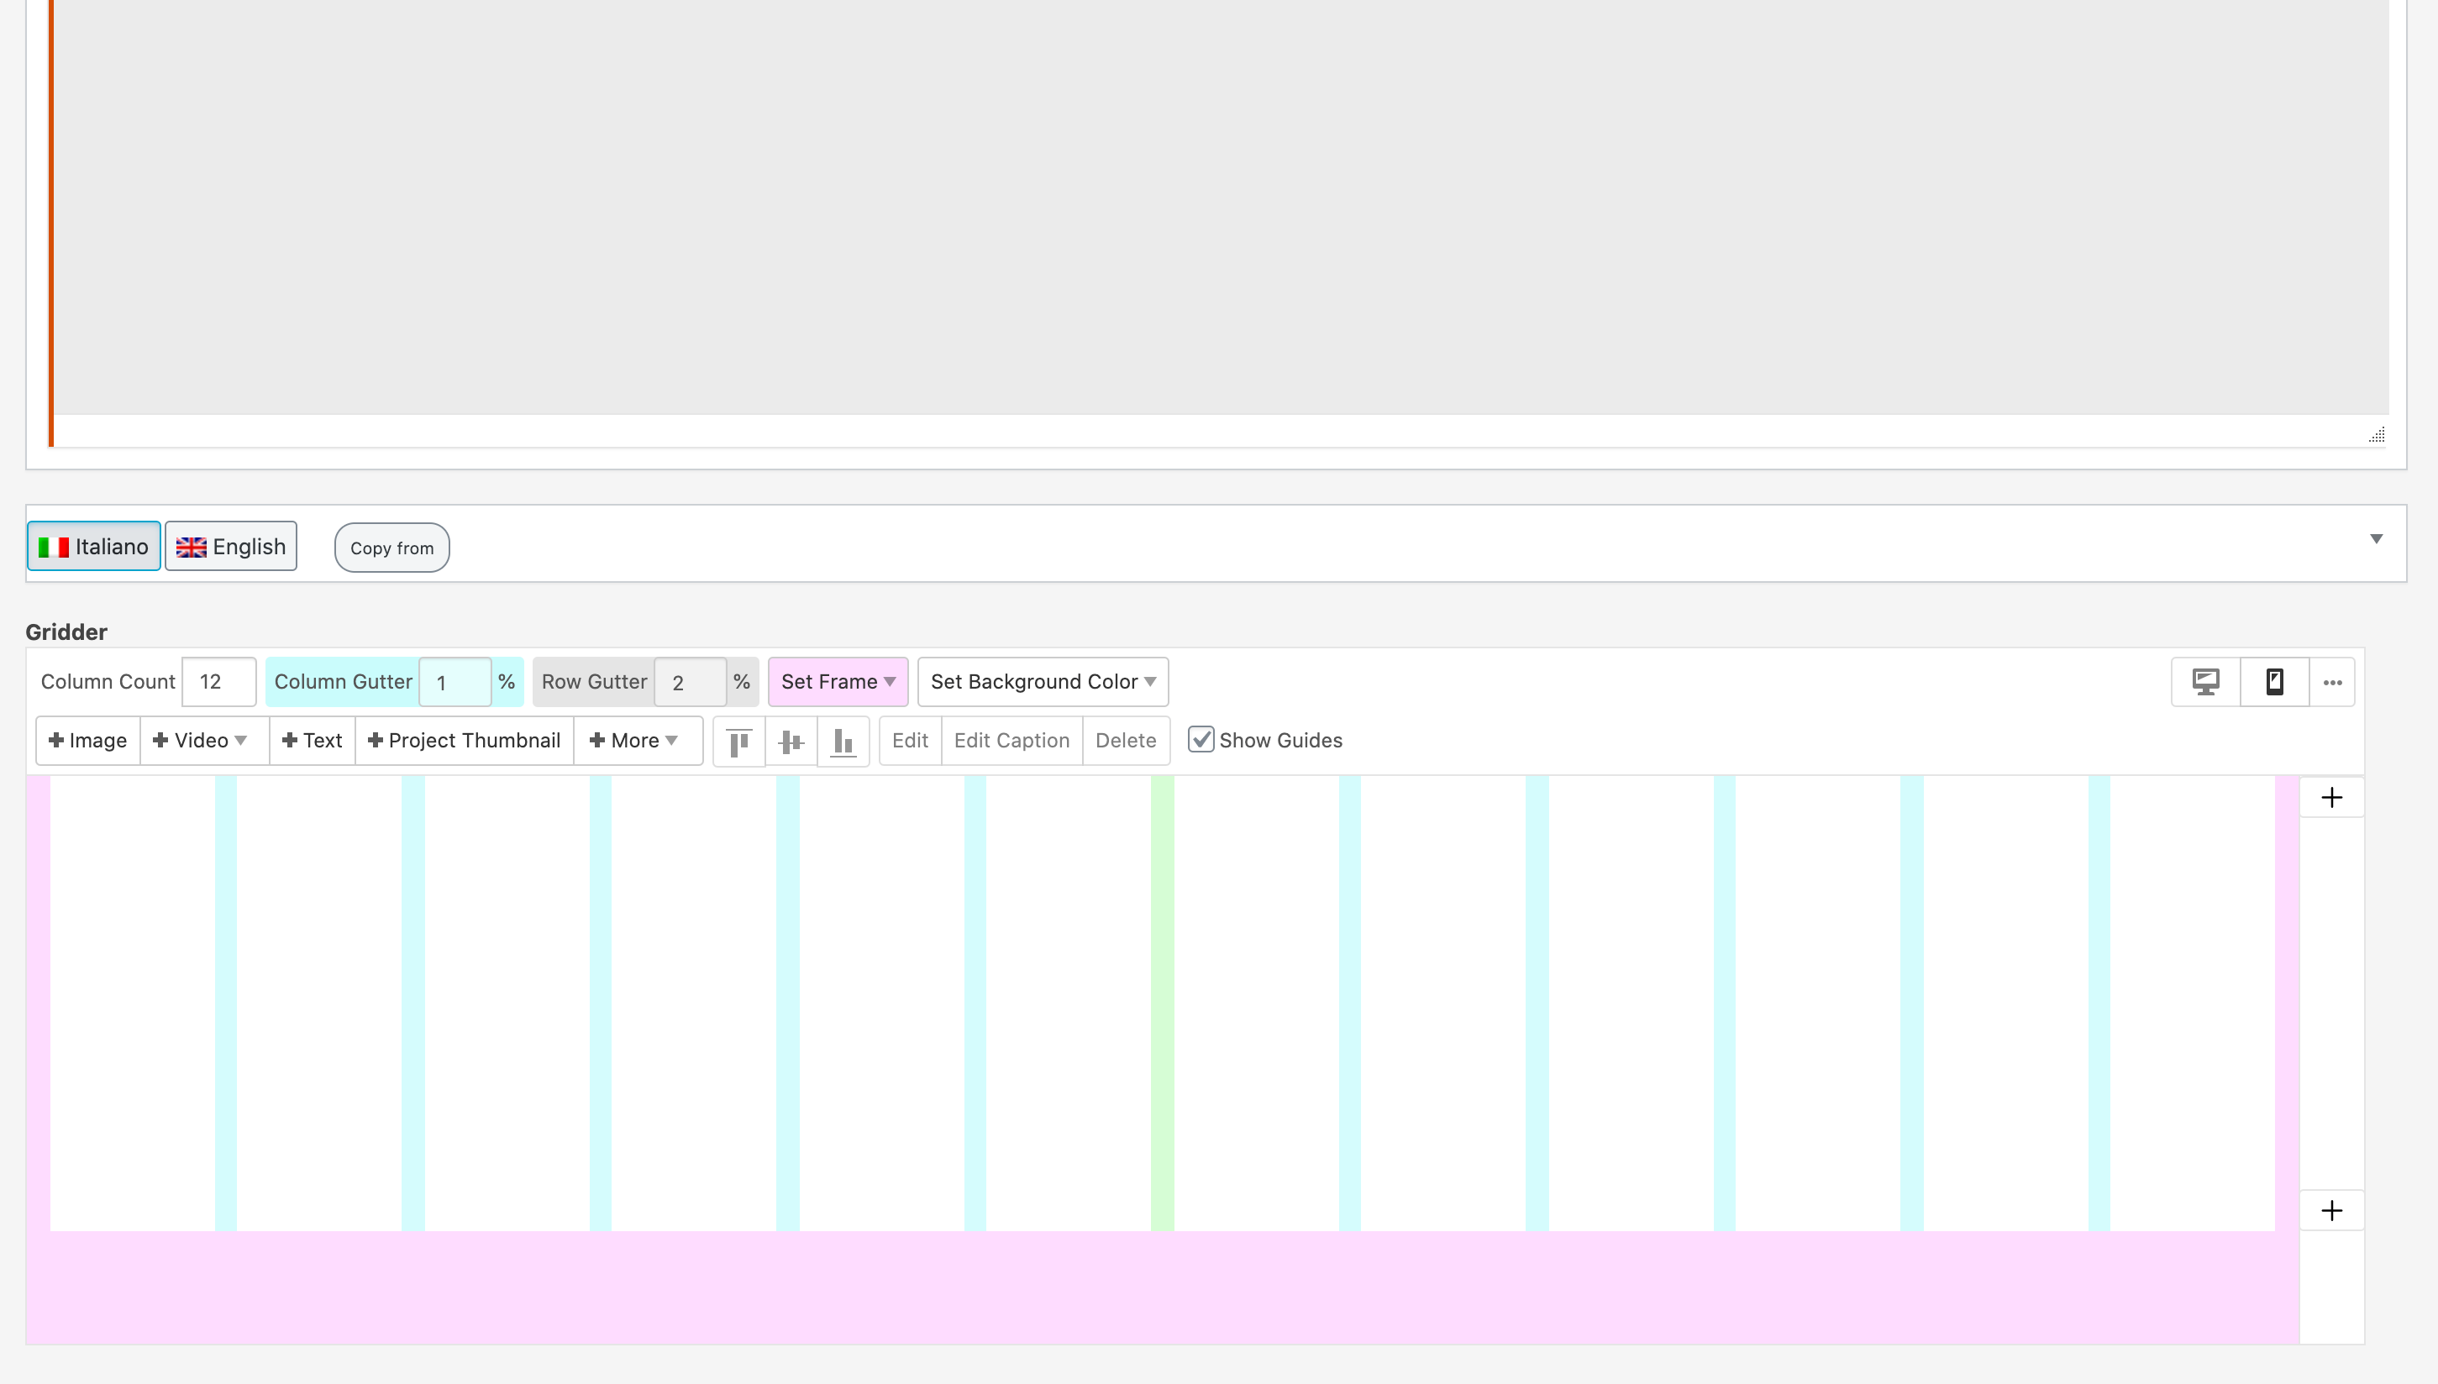Screen dimensions: 2438x1384
Task: Open the Set Frame dropdown
Action: (837, 682)
